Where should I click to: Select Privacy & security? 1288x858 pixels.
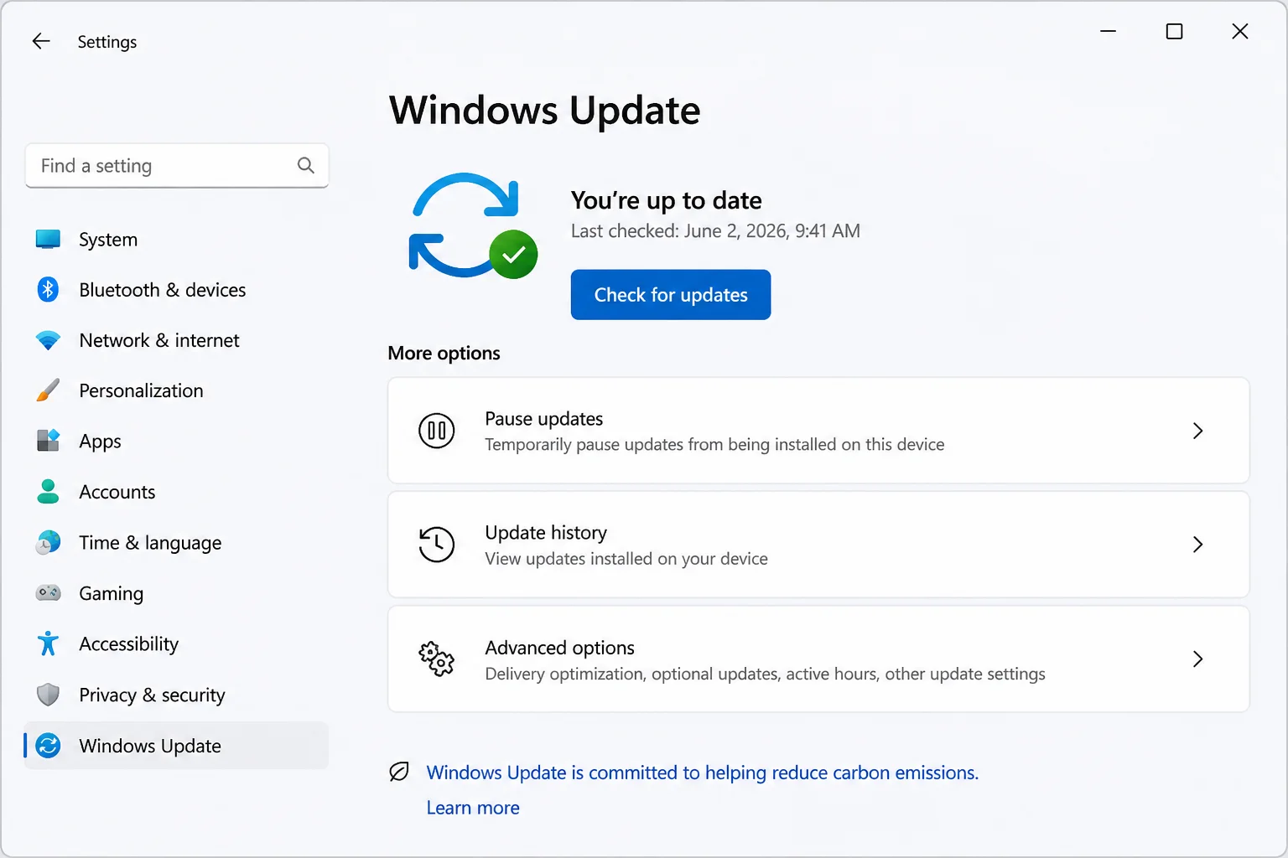(177, 695)
